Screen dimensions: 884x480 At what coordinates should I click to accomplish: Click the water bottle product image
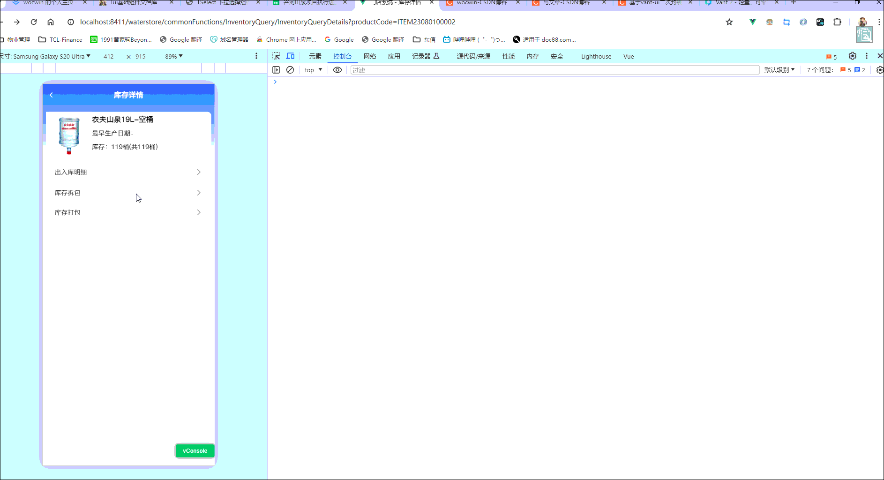(x=69, y=135)
